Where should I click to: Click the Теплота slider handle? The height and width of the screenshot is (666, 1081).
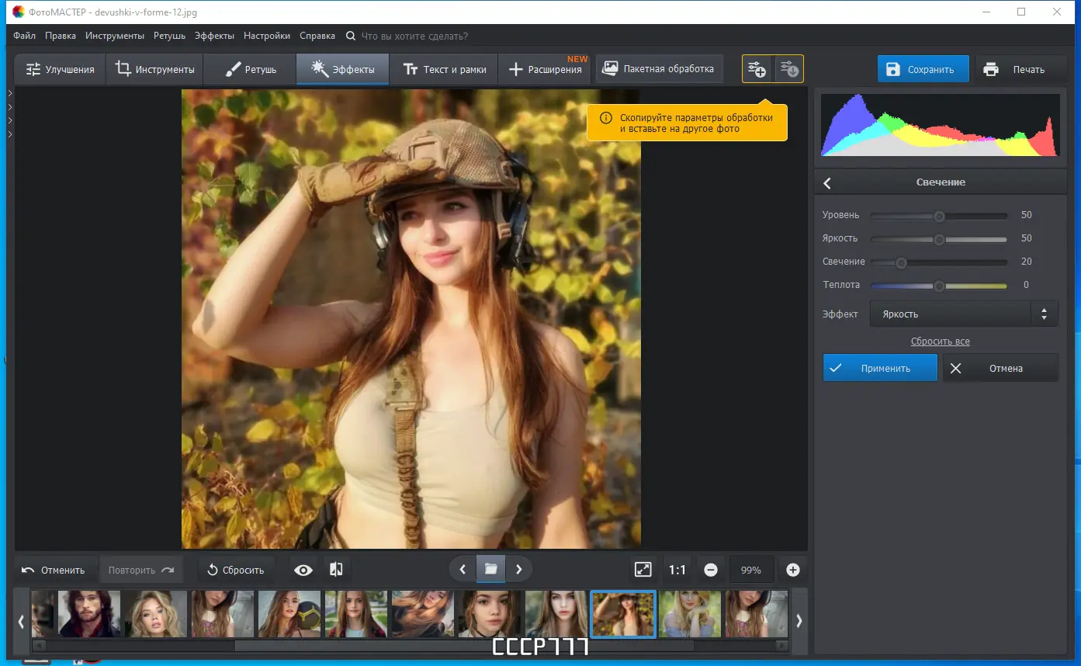pyautogui.click(x=939, y=286)
